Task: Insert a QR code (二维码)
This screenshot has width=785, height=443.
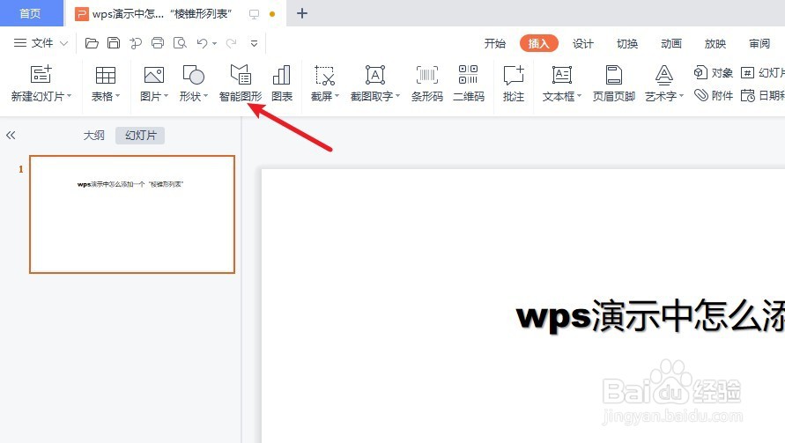Action: (x=469, y=83)
